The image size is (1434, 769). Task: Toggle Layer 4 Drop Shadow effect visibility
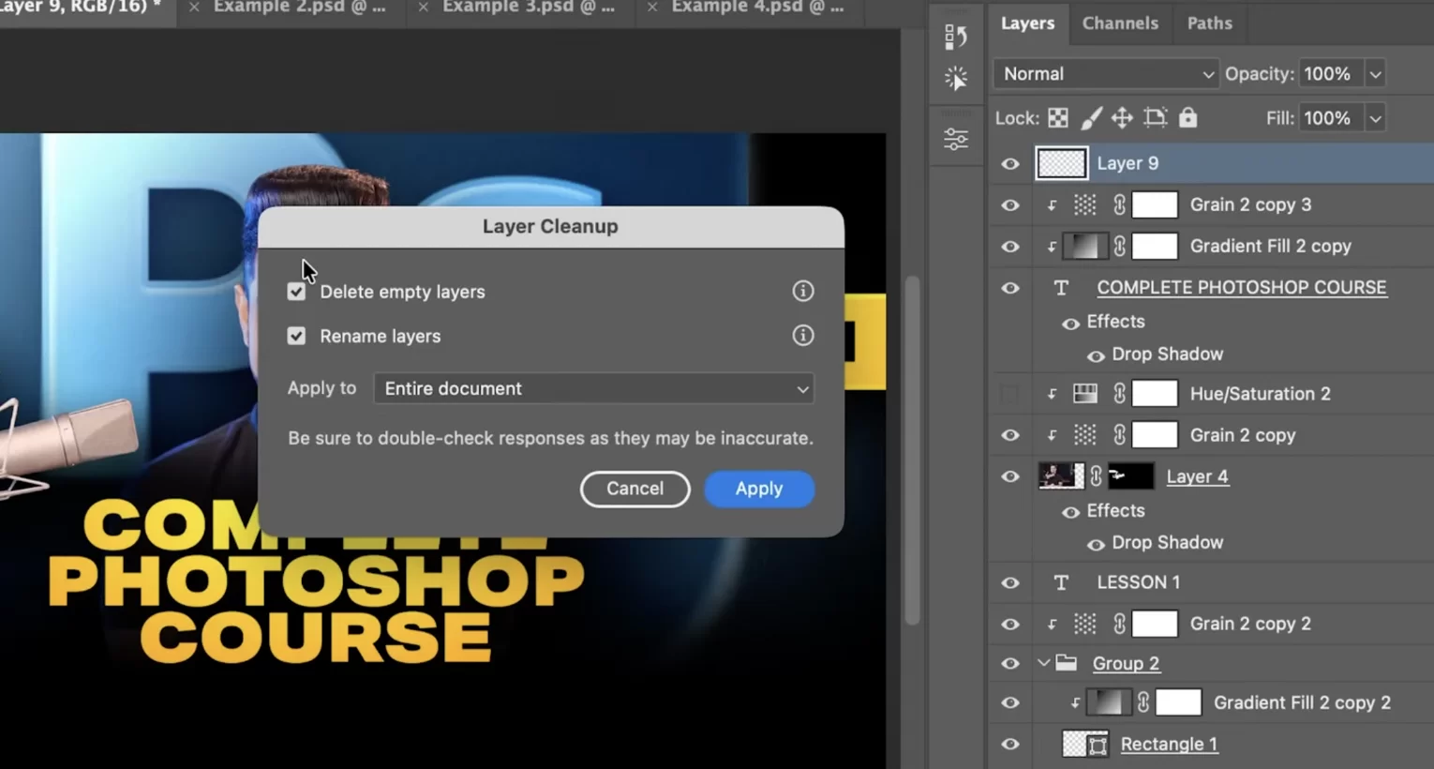coord(1095,544)
